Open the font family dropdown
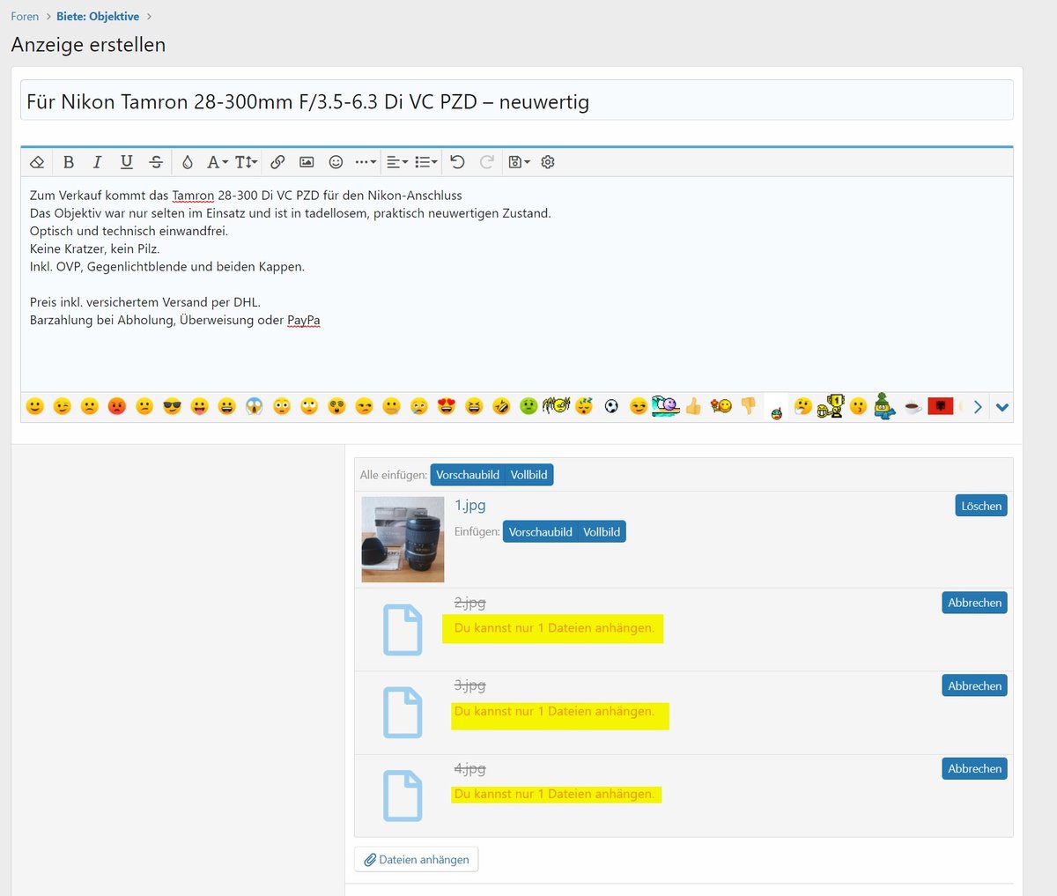The image size is (1057, 896). click(218, 162)
